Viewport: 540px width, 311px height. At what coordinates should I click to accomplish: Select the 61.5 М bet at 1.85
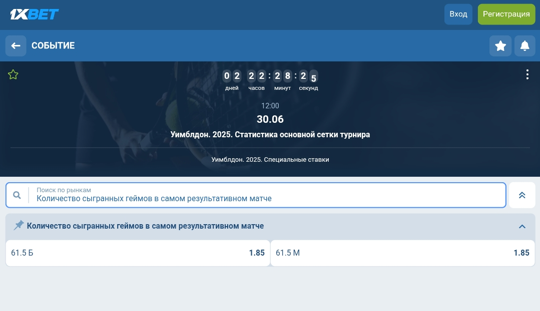402,253
